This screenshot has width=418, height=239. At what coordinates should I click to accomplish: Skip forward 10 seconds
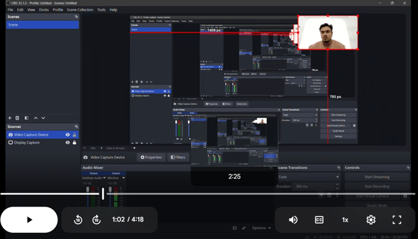coord(97,220)
